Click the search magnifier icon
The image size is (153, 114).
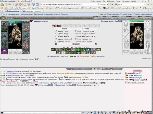[x=148, y=4]
